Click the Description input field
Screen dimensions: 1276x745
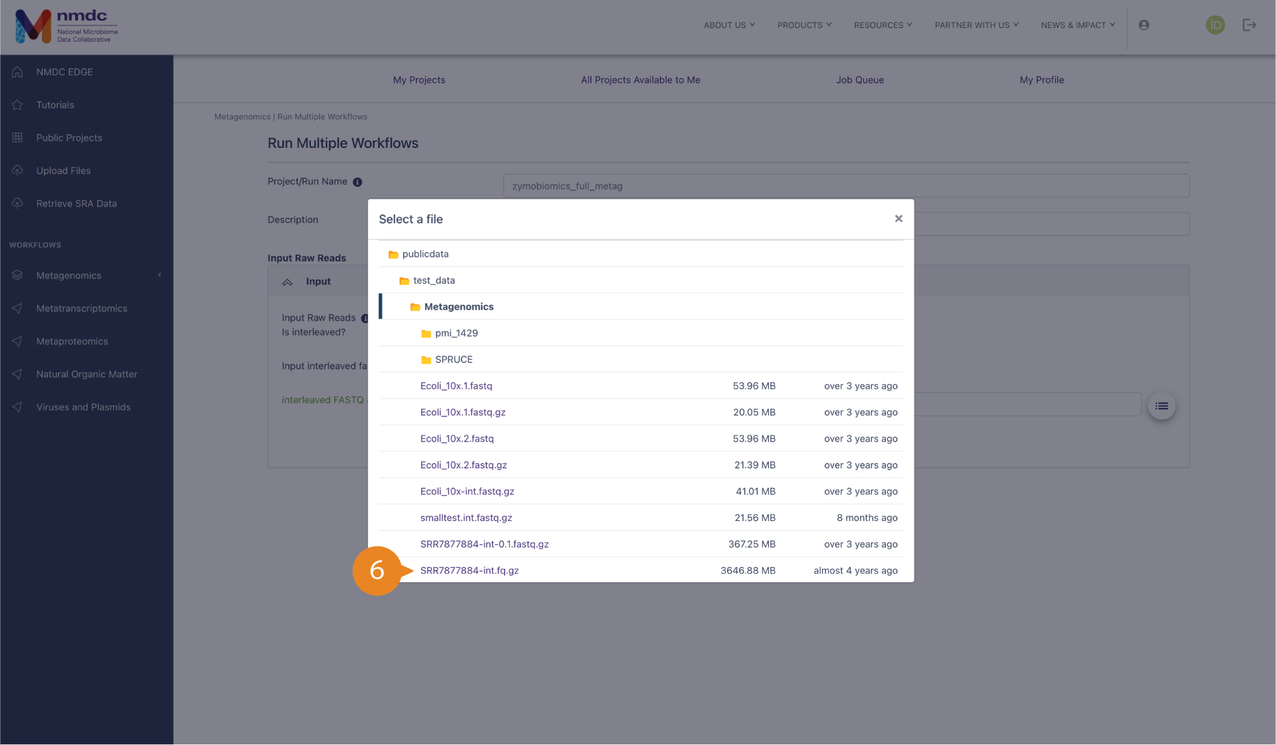(x=1051, y=224)
